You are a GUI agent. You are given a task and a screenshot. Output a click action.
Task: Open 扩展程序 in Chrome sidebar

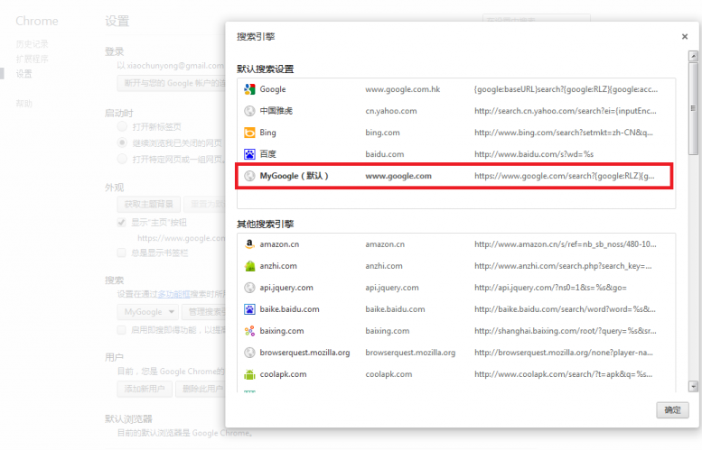[x=32, y=59]
